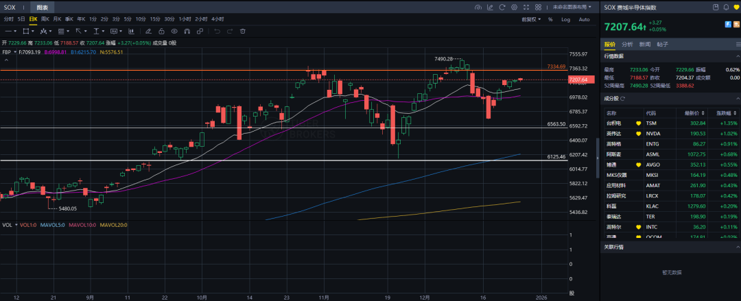Click the undo arrow icon

point(218,32)
